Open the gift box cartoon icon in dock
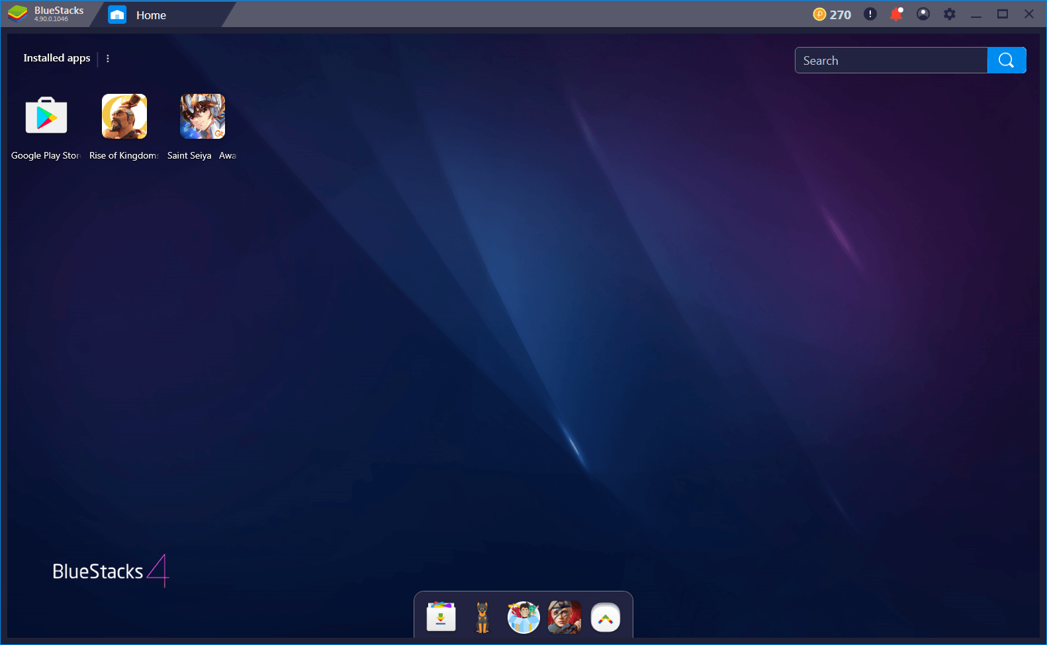This screenshot has height=645, width=1047. pyautogui.click(x=523, y=617)
